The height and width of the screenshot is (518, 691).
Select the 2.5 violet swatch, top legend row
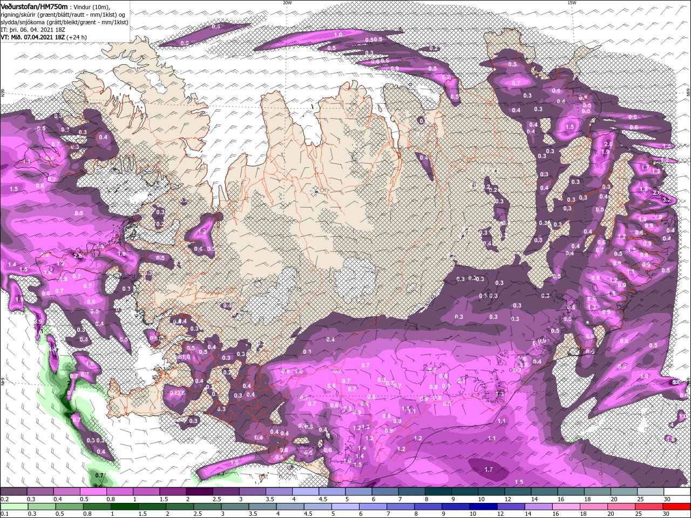click(x=226, y=492)
